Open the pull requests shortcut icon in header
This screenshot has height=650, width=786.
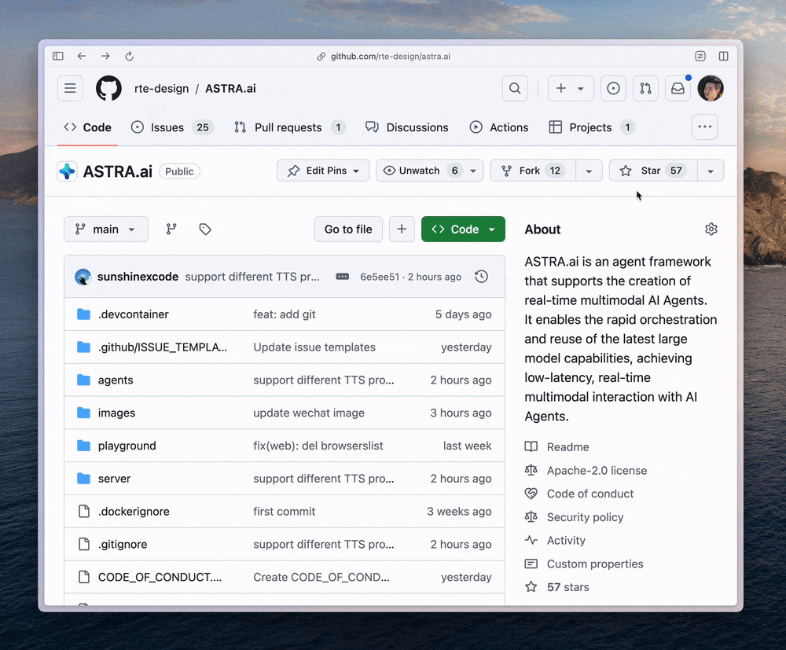click(x=645, y=88)
